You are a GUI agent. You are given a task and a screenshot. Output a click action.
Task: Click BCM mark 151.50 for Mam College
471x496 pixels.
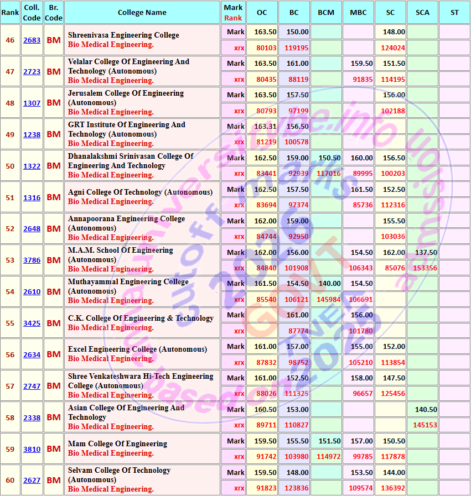click(329, 441)
